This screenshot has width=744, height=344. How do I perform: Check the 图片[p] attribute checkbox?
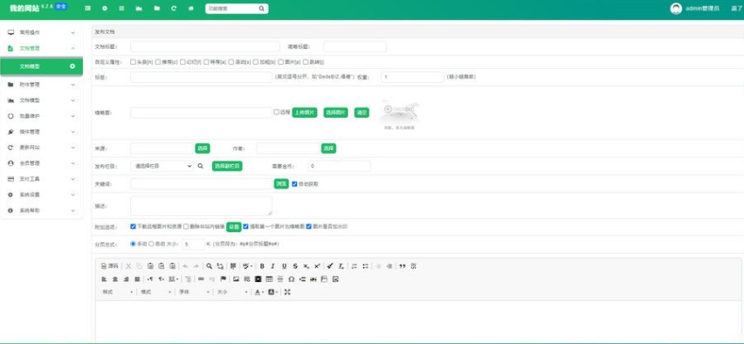pos(280,62)
